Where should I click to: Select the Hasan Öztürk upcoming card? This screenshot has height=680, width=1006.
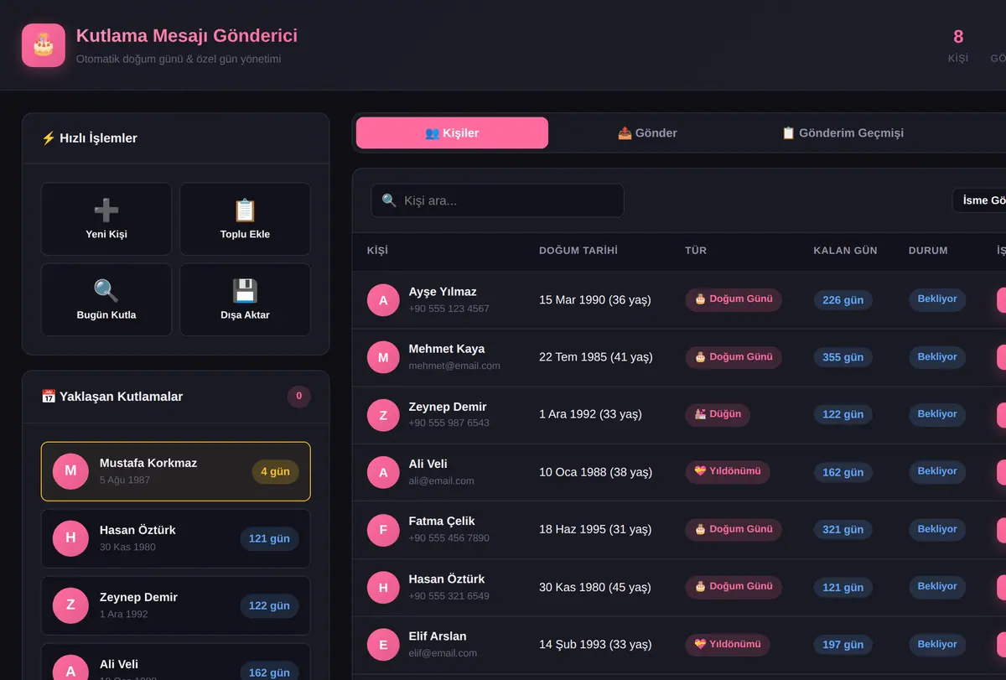click(x=175, y=538)
